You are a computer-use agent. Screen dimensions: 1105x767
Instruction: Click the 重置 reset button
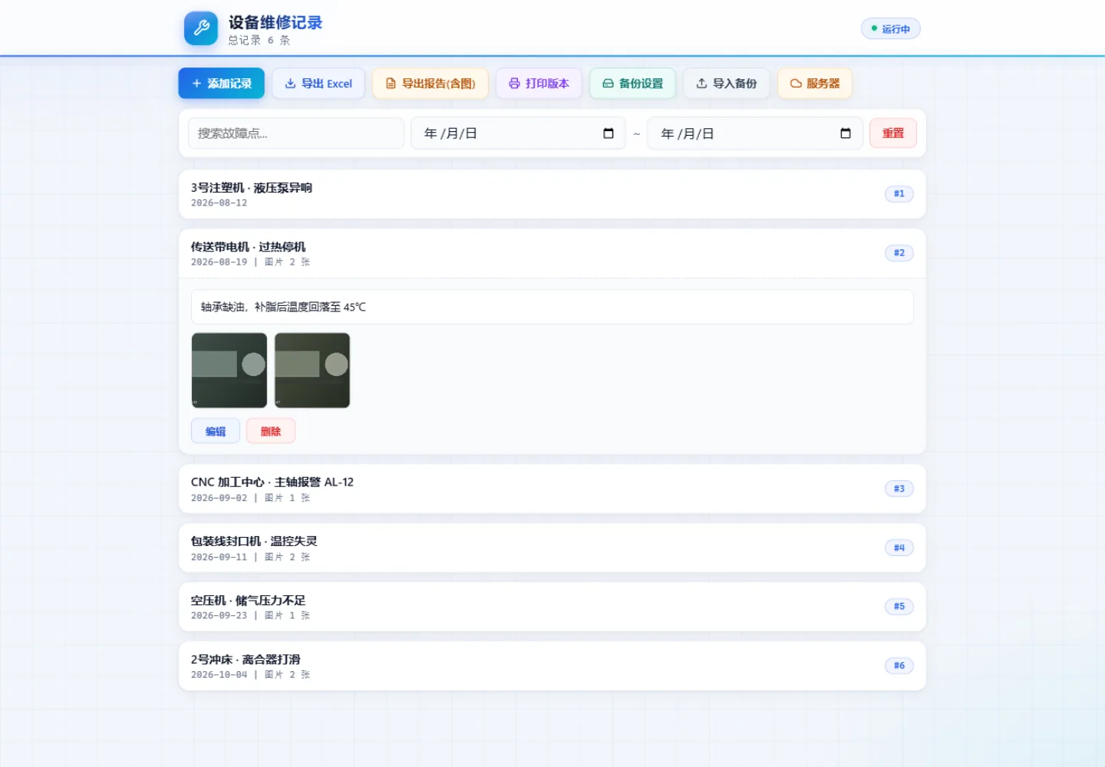coord(893,133)
